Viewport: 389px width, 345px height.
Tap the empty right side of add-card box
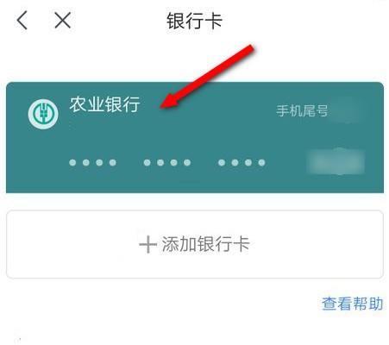[x=317, y=244]
